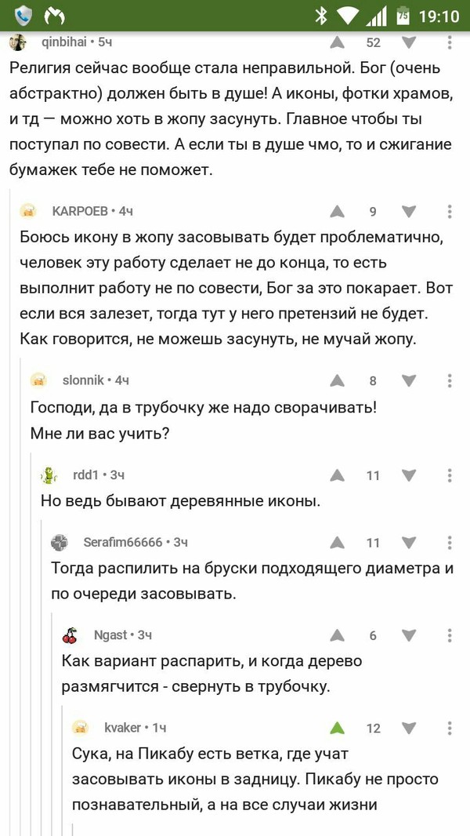Upvote slonnik's comment

337,380
